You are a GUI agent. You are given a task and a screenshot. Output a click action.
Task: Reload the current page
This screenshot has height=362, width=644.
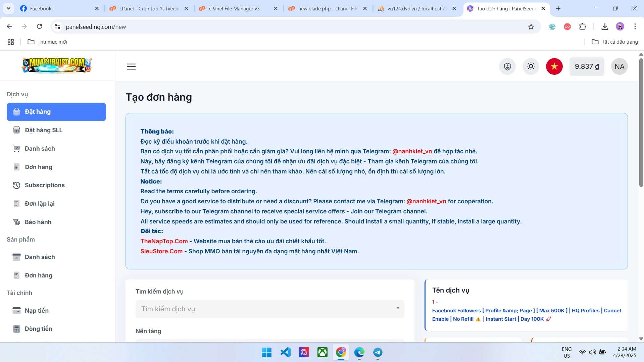(x=39, y=27)
